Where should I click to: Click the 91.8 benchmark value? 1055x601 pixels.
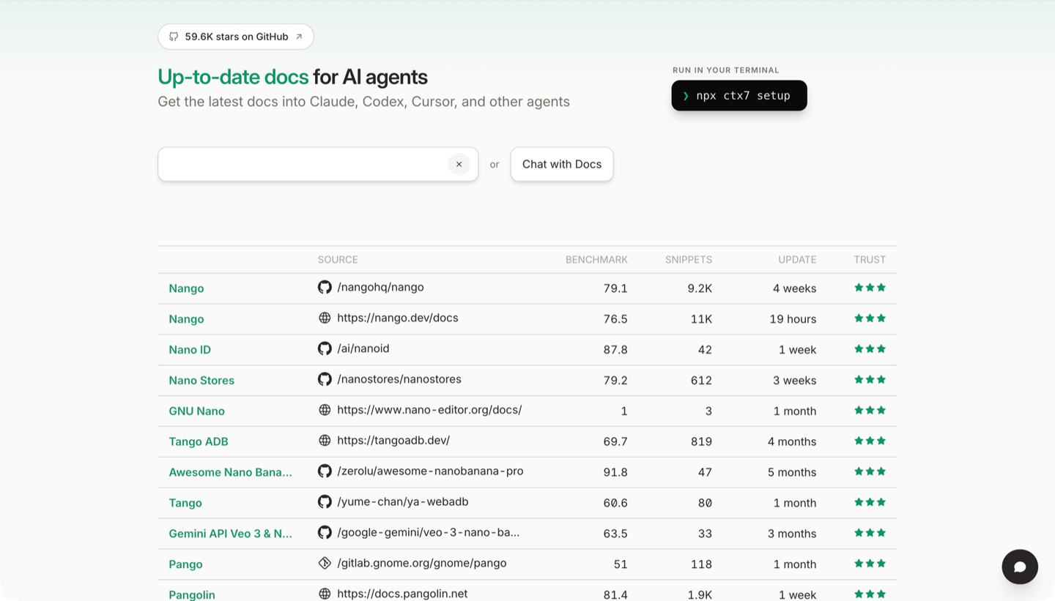point(615,473)
